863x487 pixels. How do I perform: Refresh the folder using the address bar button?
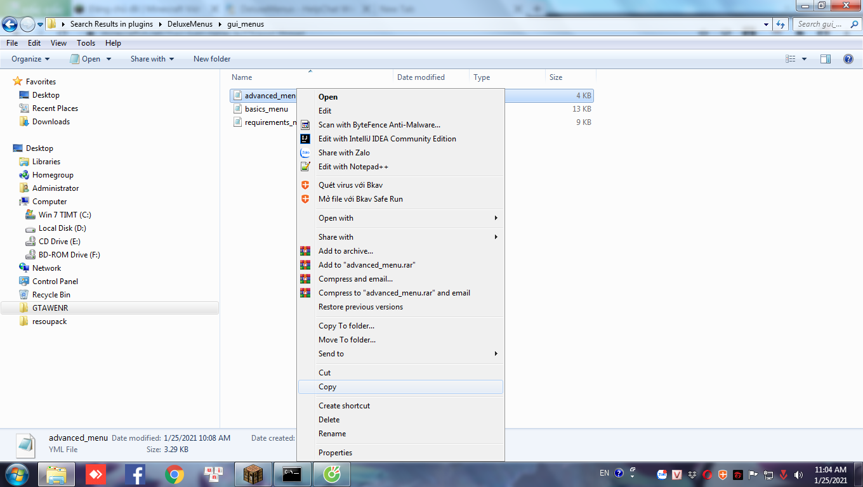coord(781,24)
